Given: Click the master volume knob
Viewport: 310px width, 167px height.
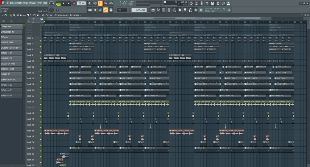Looking at the screenshot, I should click(x=52, y=3).
